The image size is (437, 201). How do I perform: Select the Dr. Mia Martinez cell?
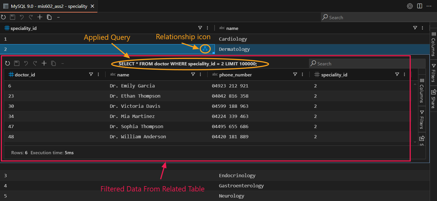(157, 116)
